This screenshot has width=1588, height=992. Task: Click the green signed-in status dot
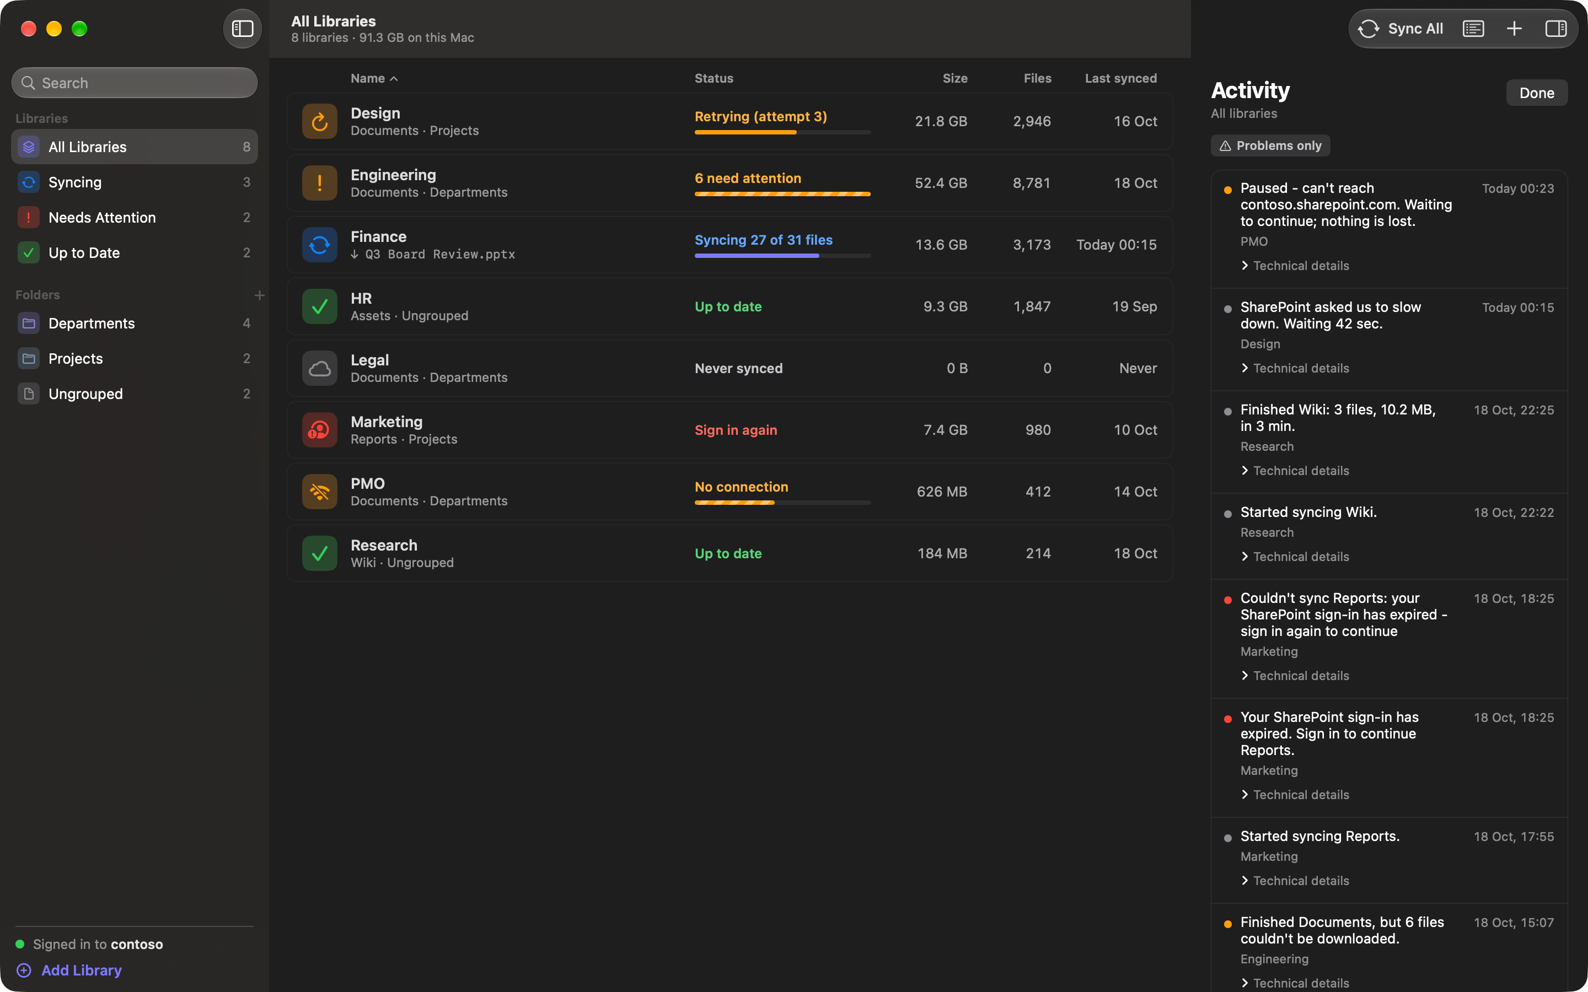click(20, 944)
